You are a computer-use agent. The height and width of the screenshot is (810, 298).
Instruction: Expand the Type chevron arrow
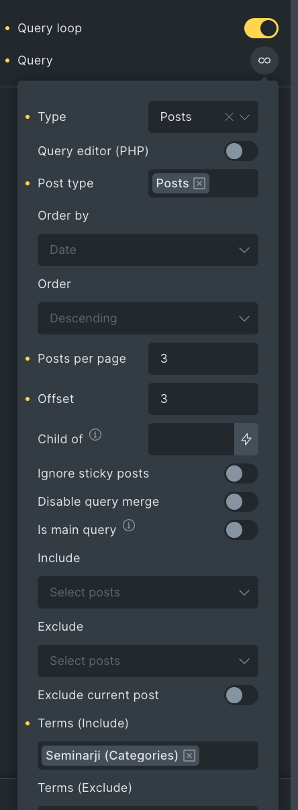pyautogui.click(x=244, y=117)
